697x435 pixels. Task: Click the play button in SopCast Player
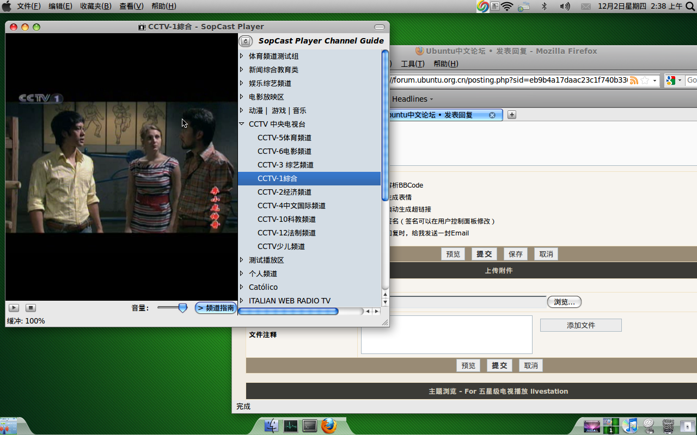tap(14, 308)
